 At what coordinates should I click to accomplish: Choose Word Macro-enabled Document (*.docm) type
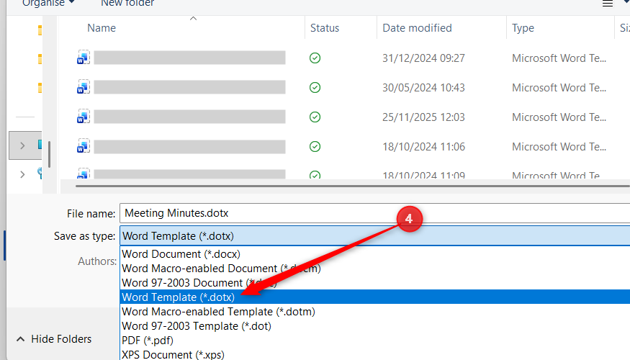click(375, 269)
